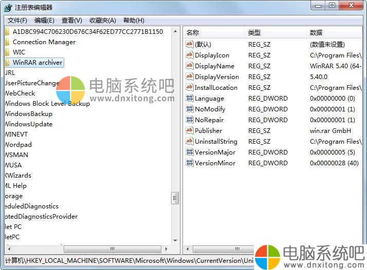This screenshot has height=270, width=367.
Task: Select the Windows Block Level Backup key
Action: [x=47, y=104]
